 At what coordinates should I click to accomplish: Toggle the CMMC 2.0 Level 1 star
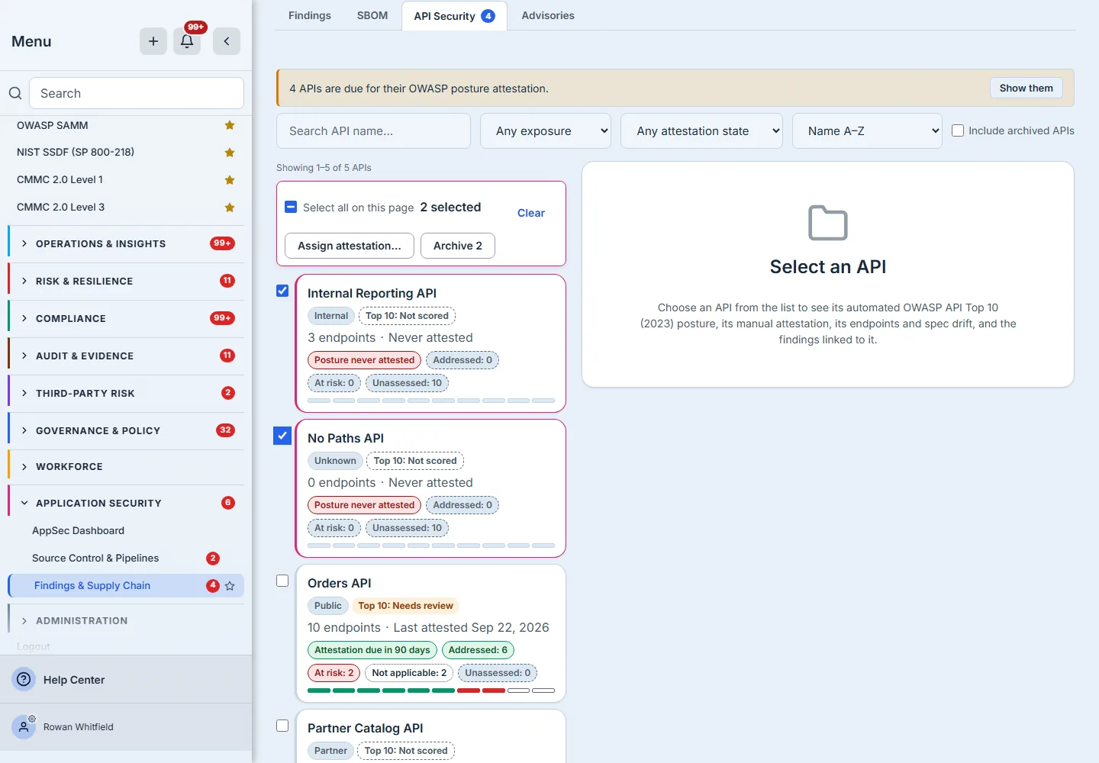coord(230,180)
